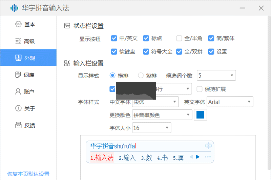Click the faint logo icon in preview bar

click(208, 146)
